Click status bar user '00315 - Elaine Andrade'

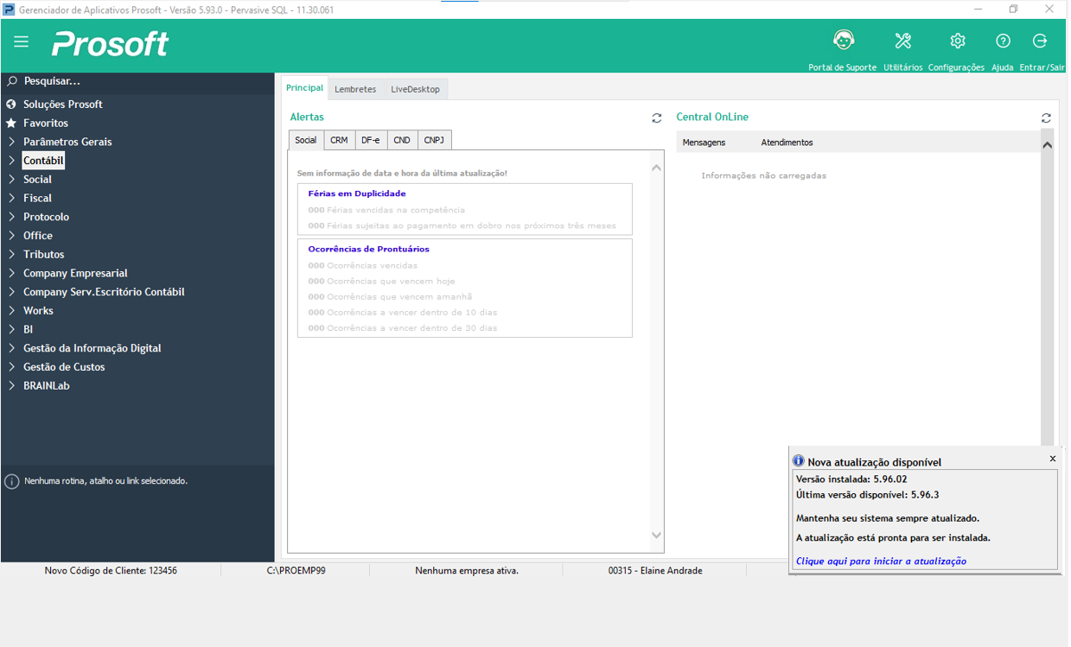[655, 571]
